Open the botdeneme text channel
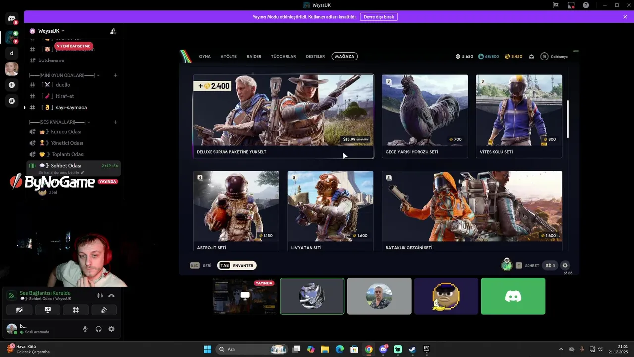Image resolution: width=634 pixels, height=357 pixels. coord(73,60)
